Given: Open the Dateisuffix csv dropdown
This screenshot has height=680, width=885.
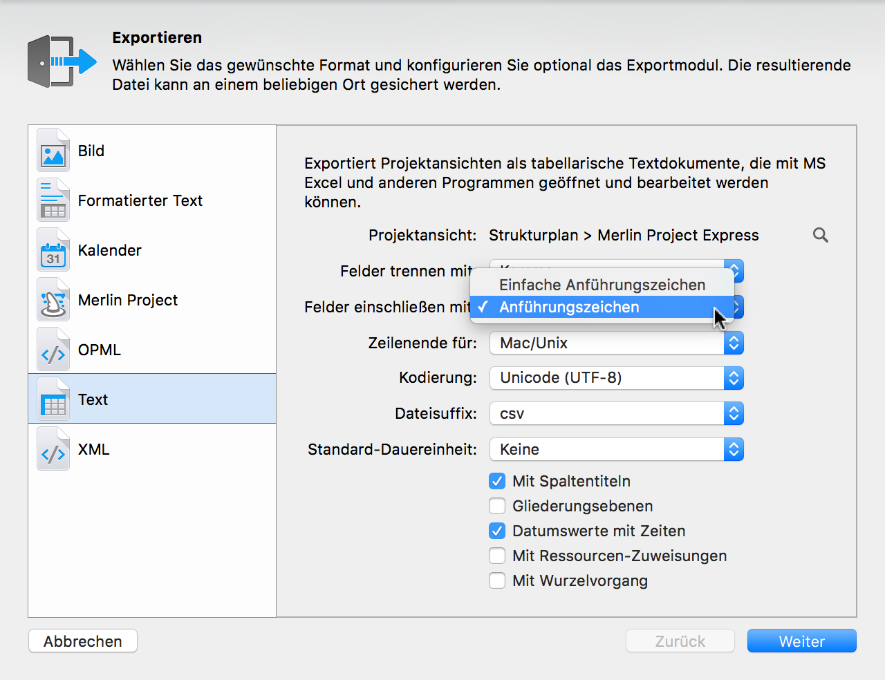Looking at the screenshot, I should pos(617,413).
